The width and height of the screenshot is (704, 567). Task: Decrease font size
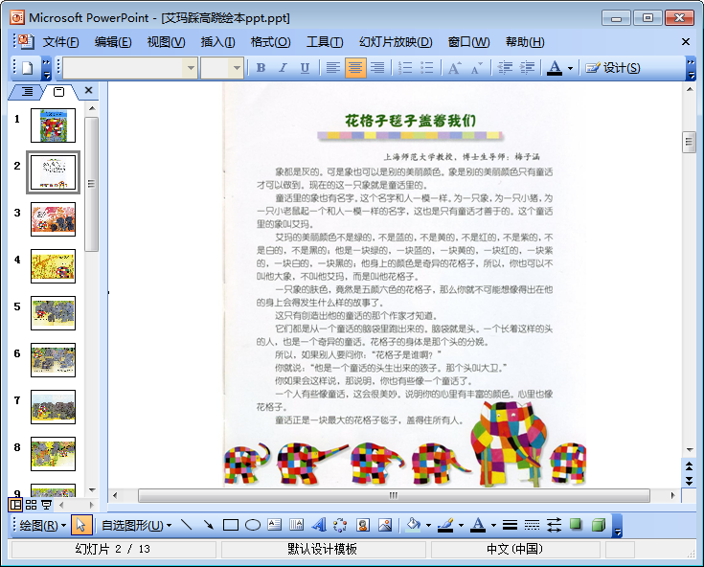476,68
